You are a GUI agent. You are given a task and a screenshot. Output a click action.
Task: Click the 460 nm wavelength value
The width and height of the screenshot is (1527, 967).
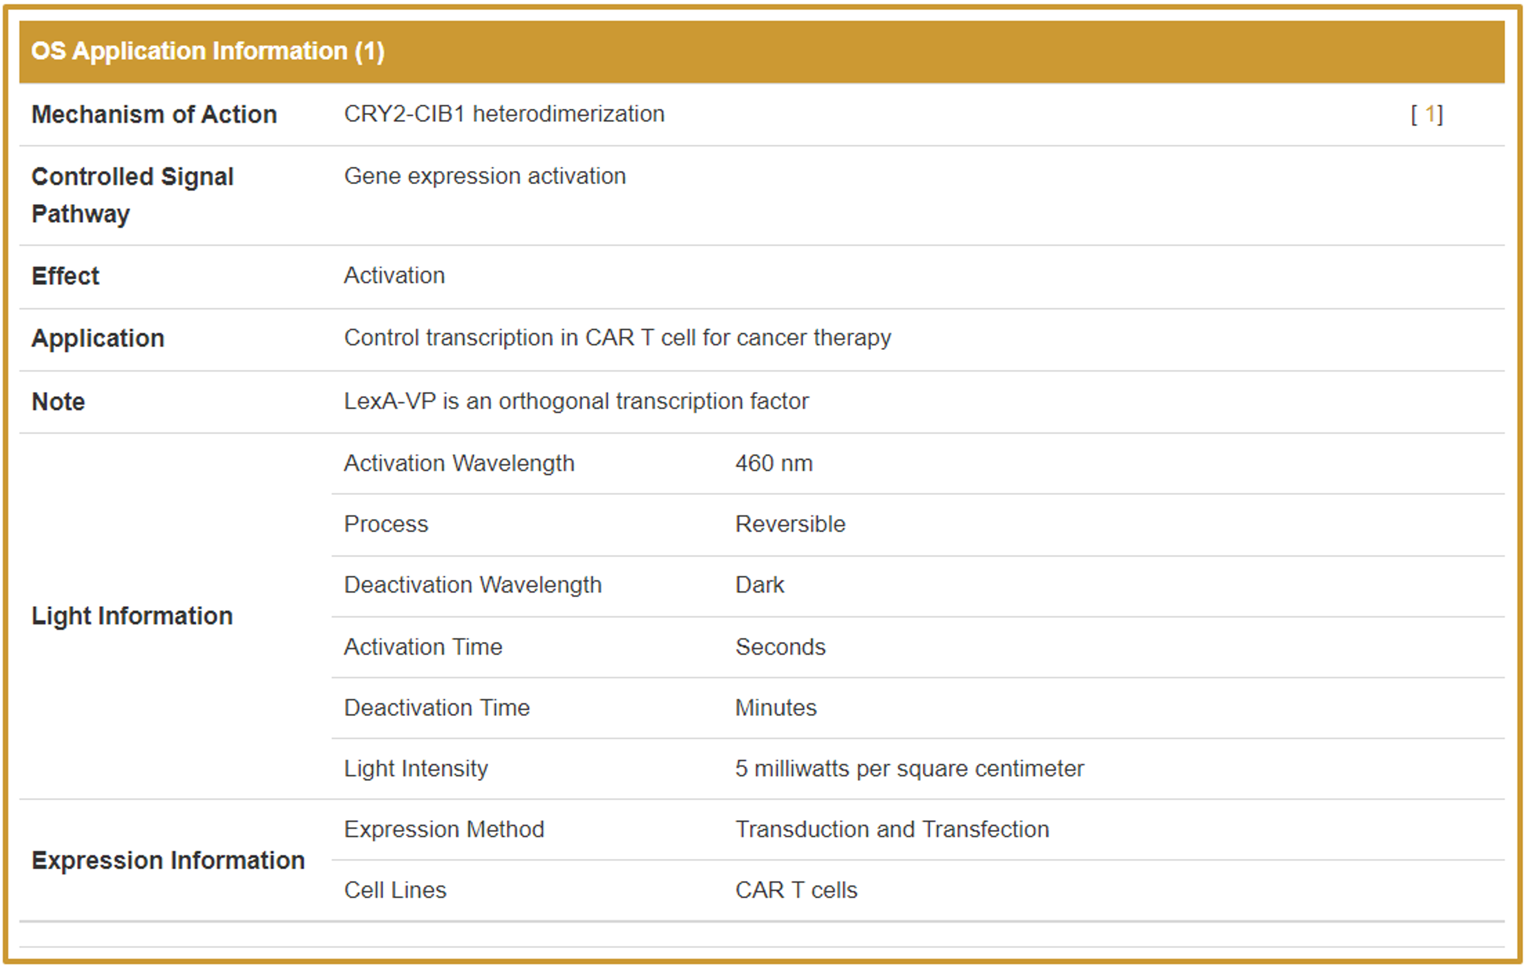774,464
